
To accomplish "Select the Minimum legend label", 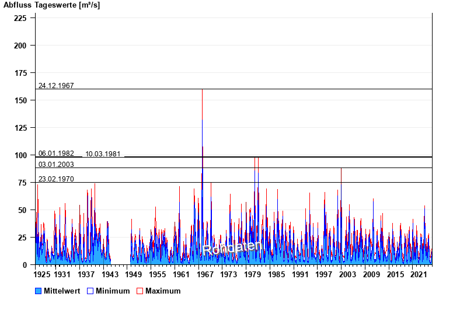I will (113, 291).
